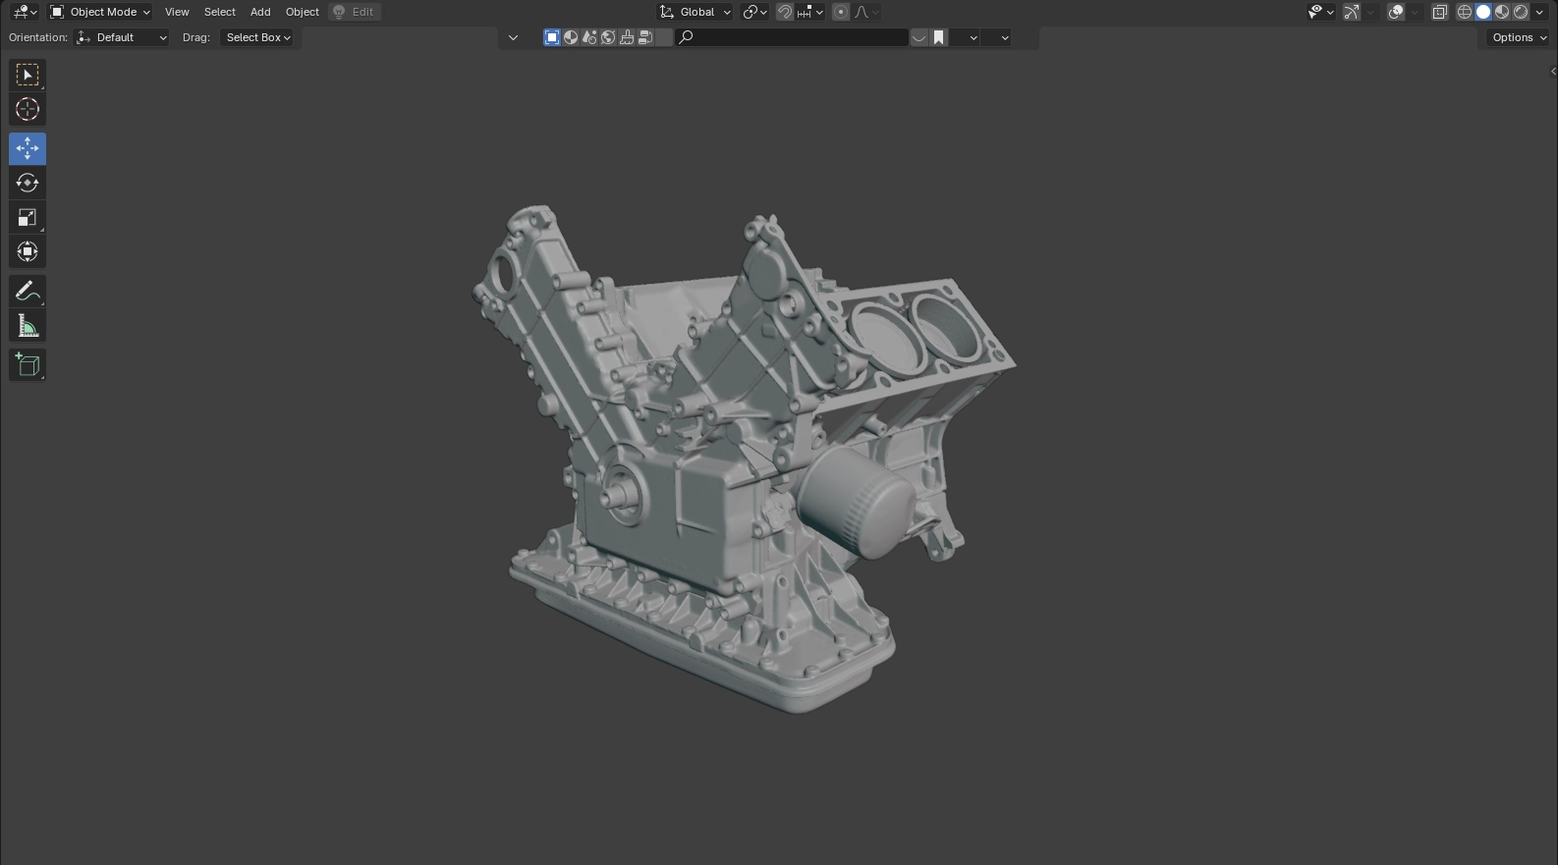Switch to wireframe viewport shading
Viewport: 1558px width, 865px height.
[1464, 12]
